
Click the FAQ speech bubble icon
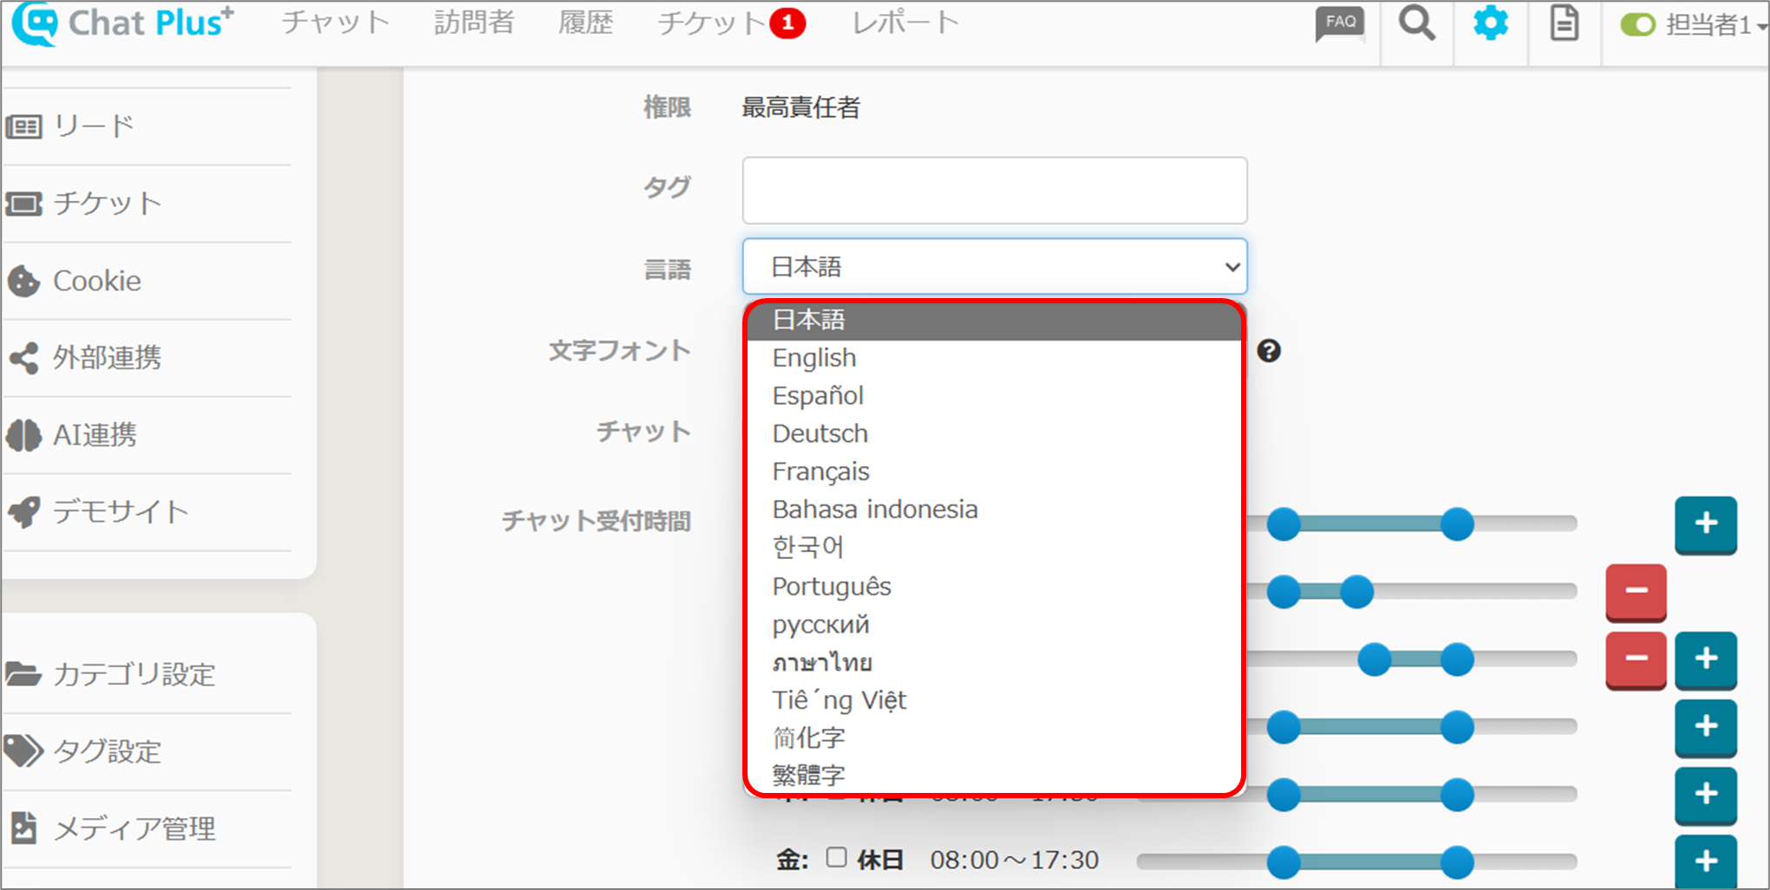(1340, 23)
